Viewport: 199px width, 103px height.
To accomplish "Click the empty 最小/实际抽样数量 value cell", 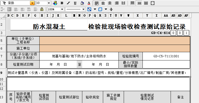I will coord(166,64).
